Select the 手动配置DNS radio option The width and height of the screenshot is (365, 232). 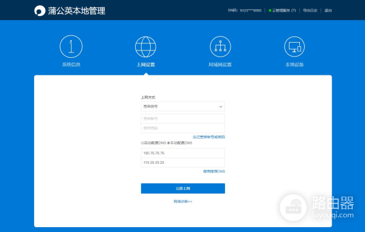[169, 142]
